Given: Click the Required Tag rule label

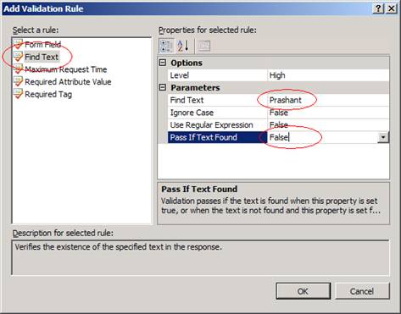Looking at the screenshot, I should coord(48,94).
